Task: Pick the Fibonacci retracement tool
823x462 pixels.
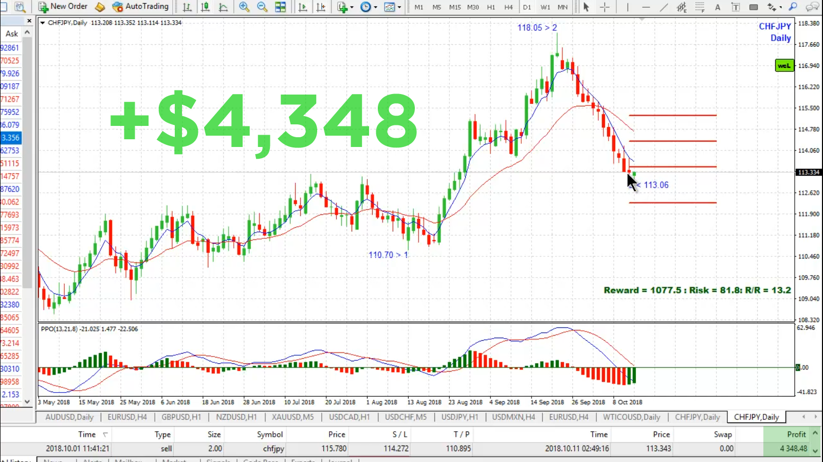Action: (x=700, y=7)
